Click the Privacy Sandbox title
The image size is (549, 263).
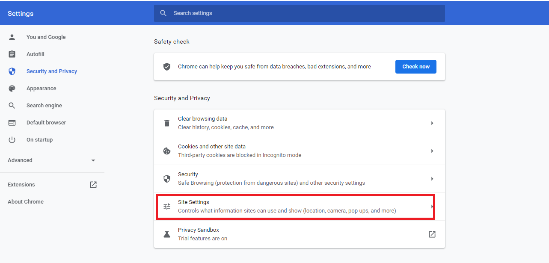point(199,230)
